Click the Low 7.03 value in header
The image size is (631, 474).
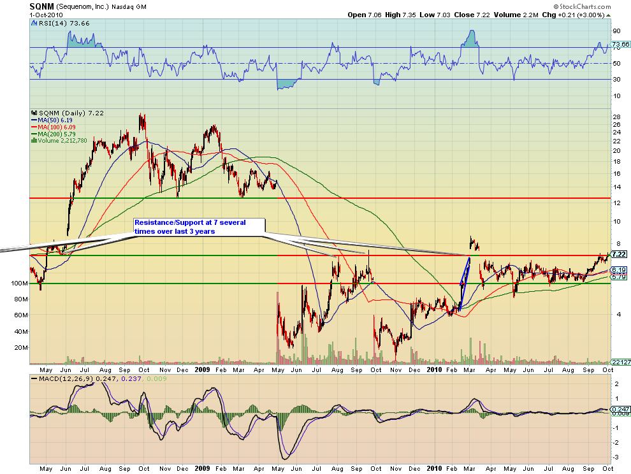point(435,15)
